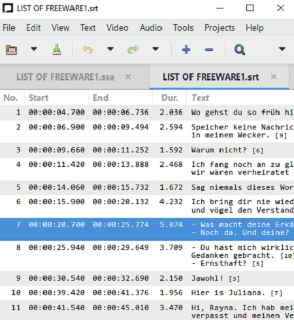Click the magnifier find icon
Viewport: 294px width, 320px height.
point(240,50)
